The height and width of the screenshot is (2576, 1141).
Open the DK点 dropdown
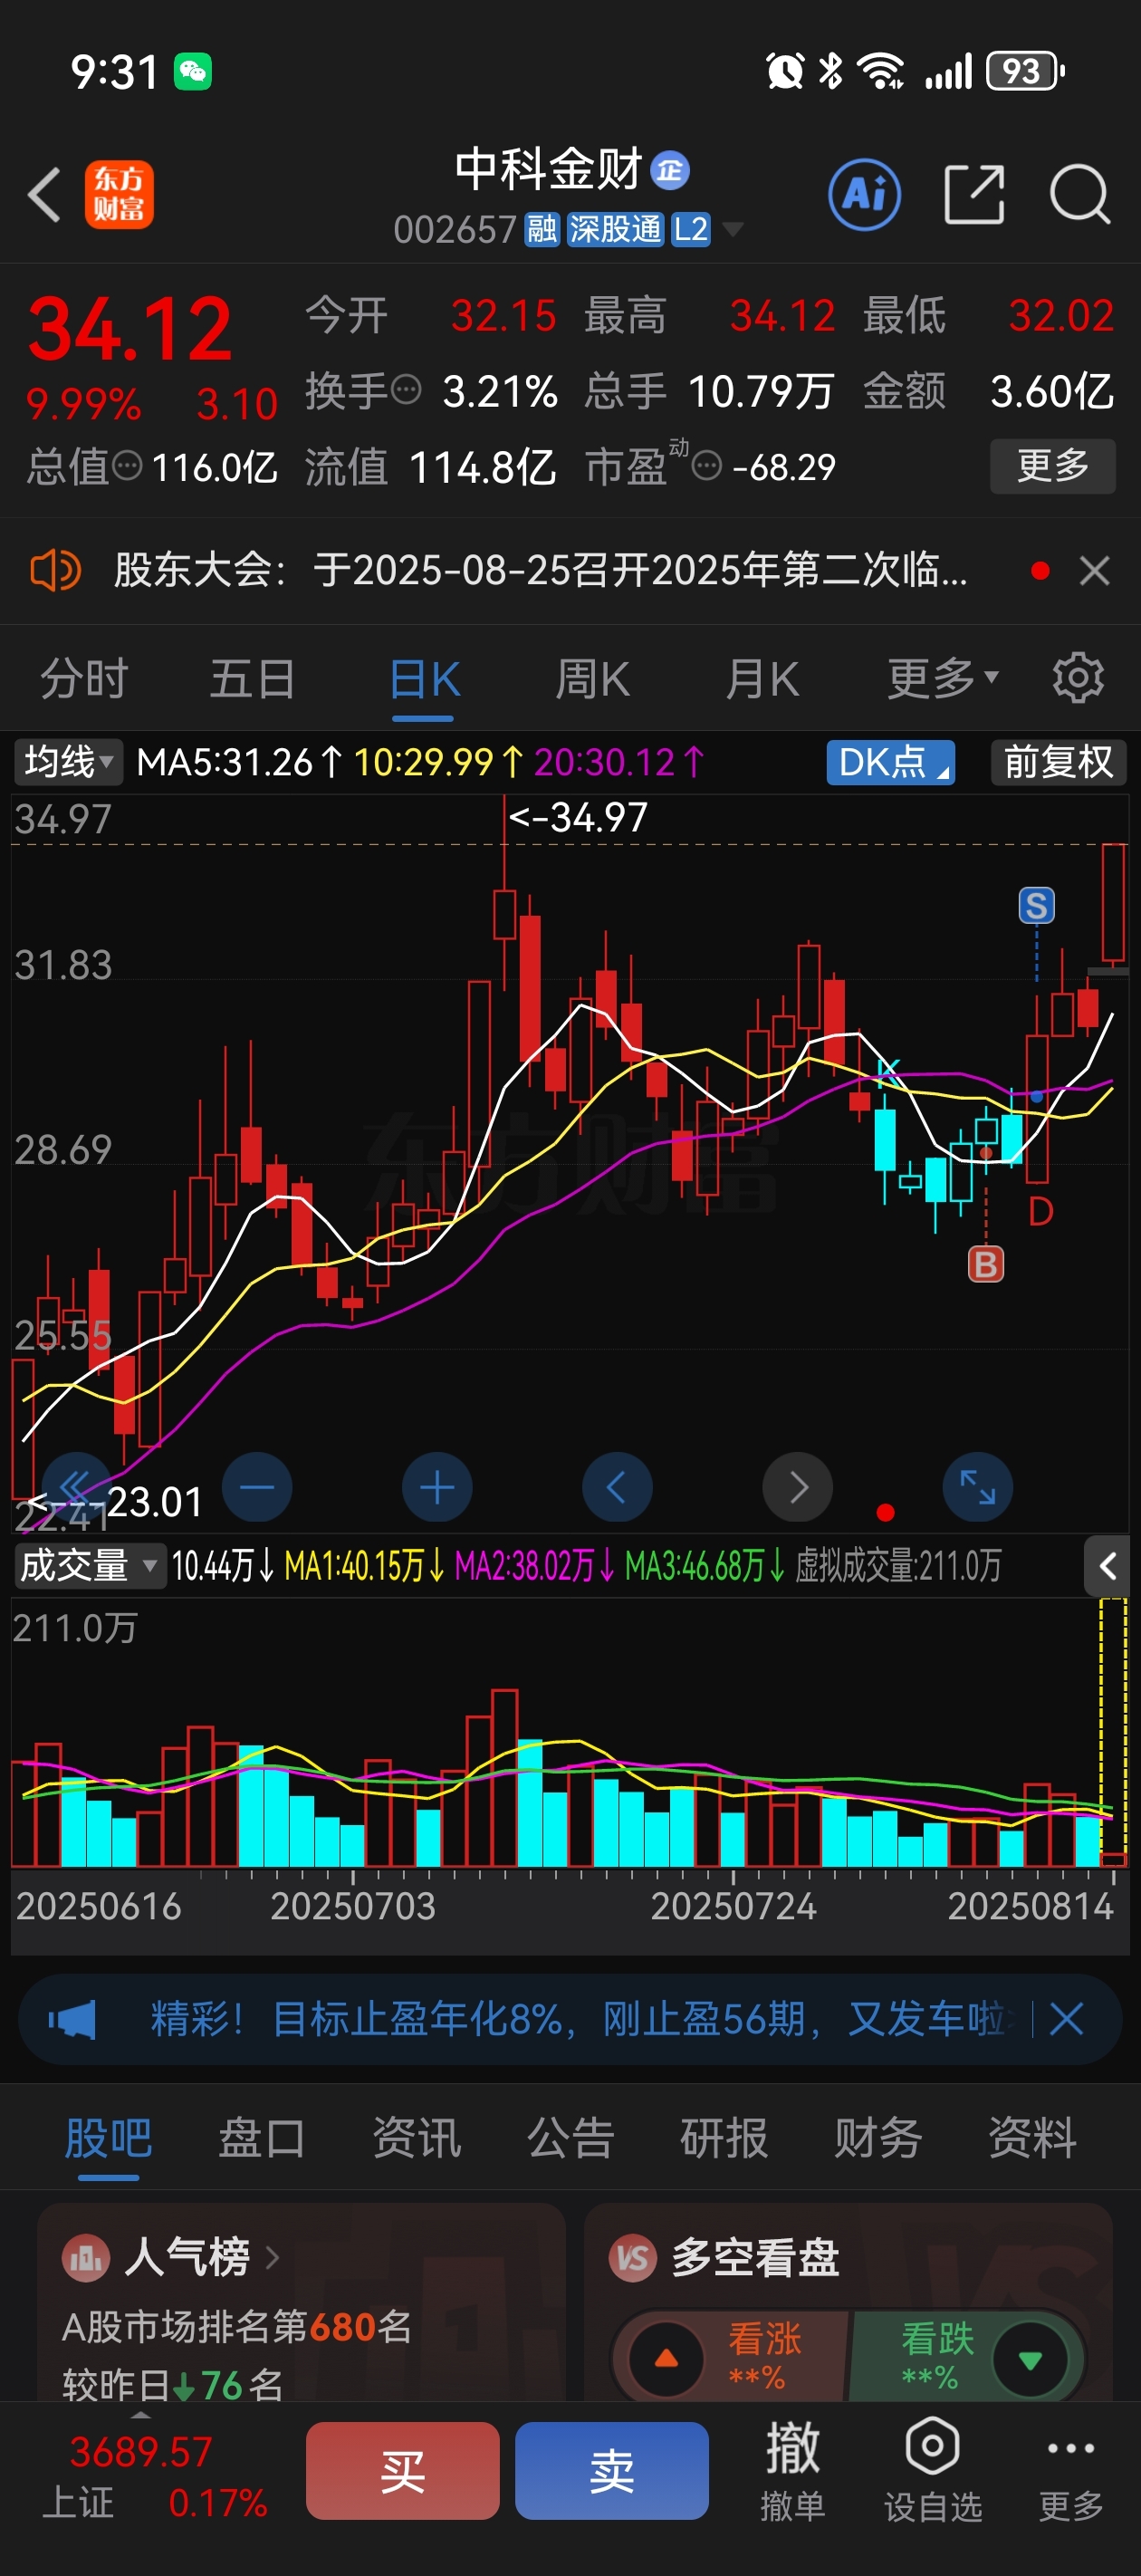[891, 762]
